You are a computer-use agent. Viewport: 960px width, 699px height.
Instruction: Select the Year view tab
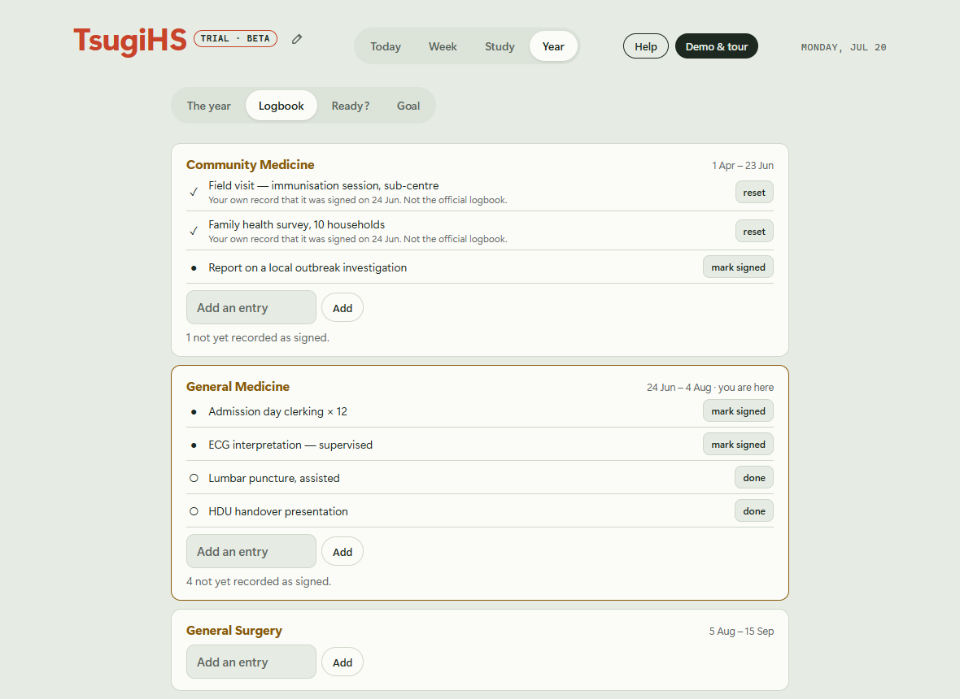pyautogui.click(x=553, y=46)
